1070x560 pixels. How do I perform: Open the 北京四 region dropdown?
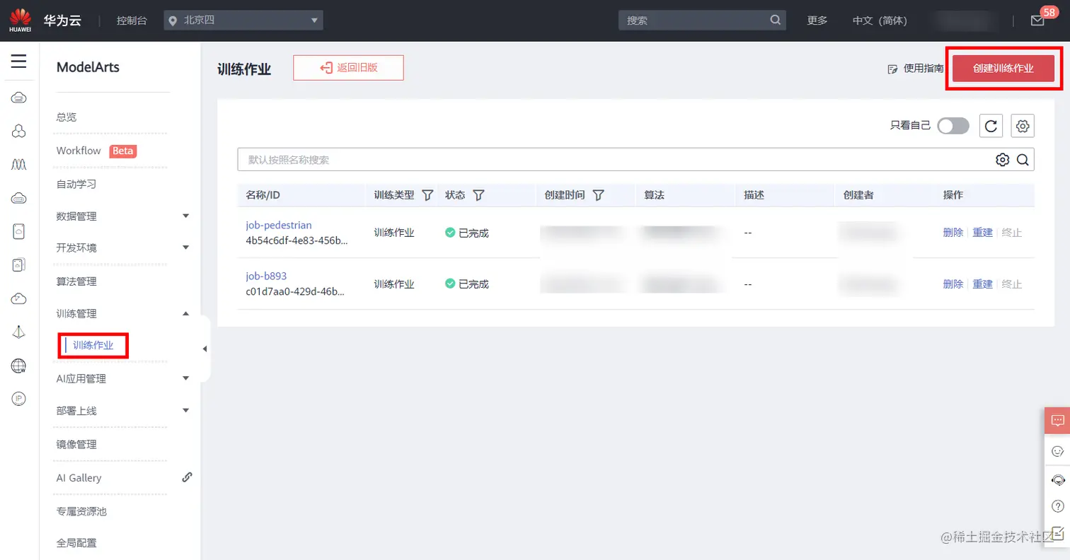pyautogui.click(x=243, y=21)
